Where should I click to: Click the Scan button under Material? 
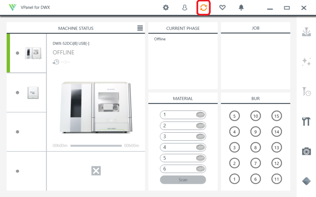183,180
